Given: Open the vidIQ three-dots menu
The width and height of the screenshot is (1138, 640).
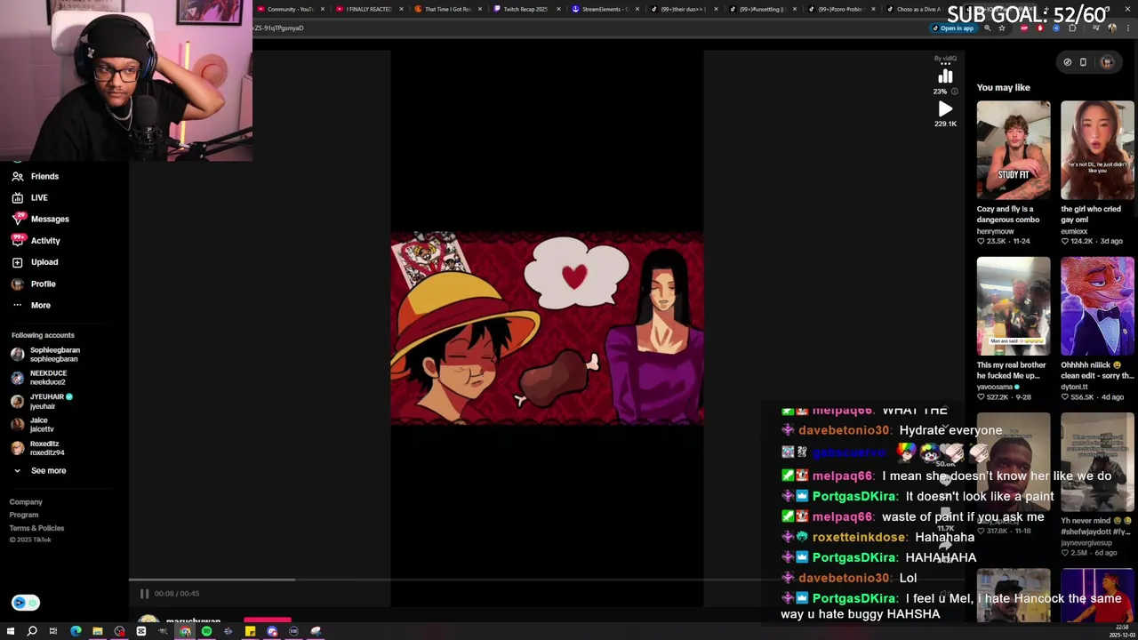Looking at the screenshot, I should (x=945, y=64).
